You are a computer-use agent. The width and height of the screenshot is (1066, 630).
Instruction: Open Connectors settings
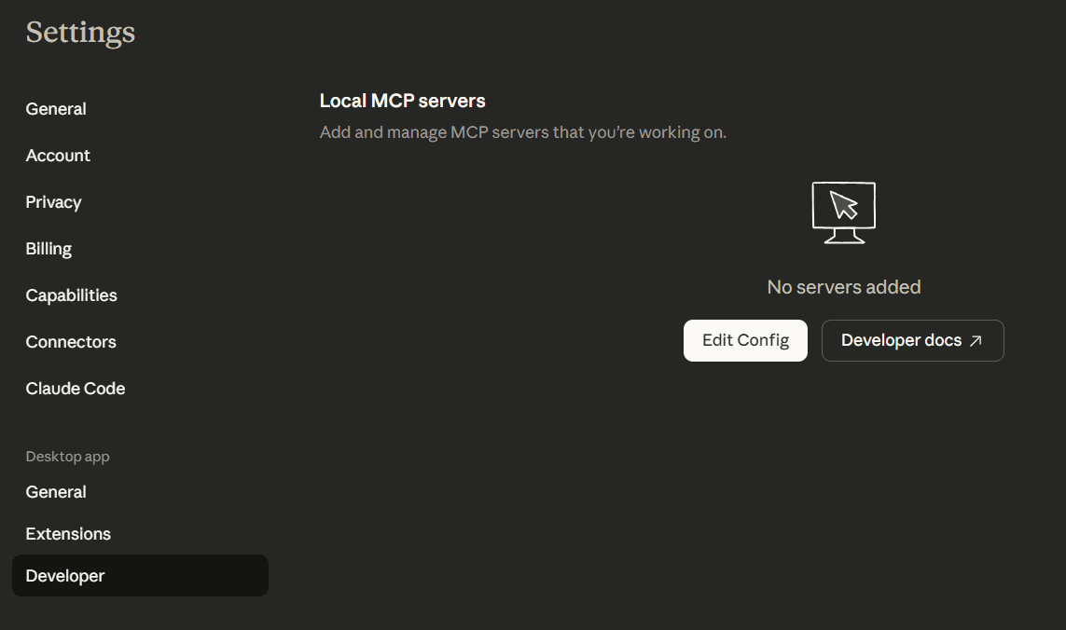point(71,342)
